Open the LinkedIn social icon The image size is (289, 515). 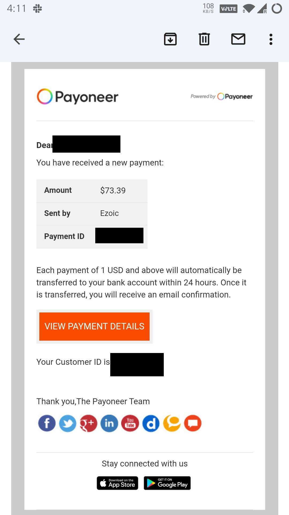109,423
